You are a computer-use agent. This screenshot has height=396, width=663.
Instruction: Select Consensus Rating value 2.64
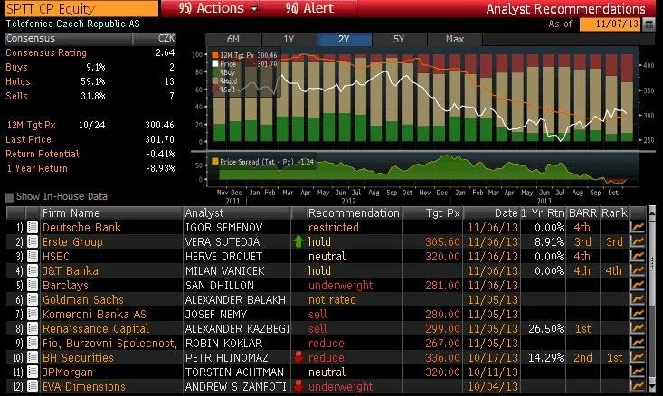pos(165,52)
